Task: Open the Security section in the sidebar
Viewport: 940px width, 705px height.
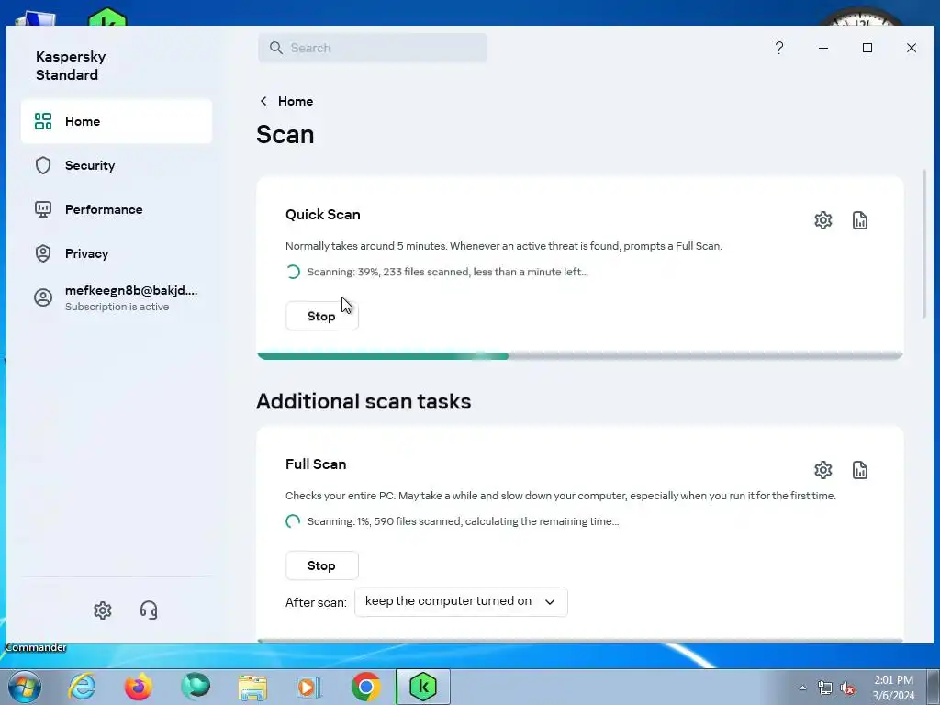Action: coord(117,165)
